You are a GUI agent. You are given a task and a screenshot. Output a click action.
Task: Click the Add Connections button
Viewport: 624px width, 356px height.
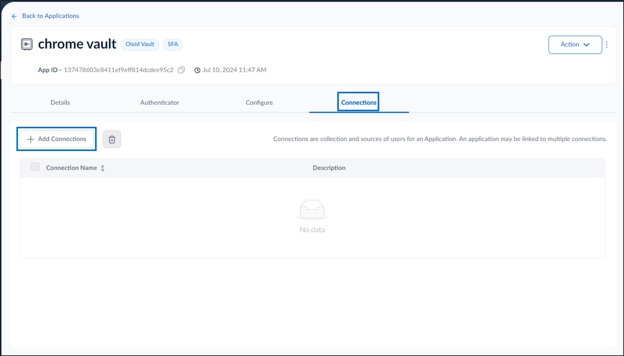pyautogui.click(x=57, y=139)
